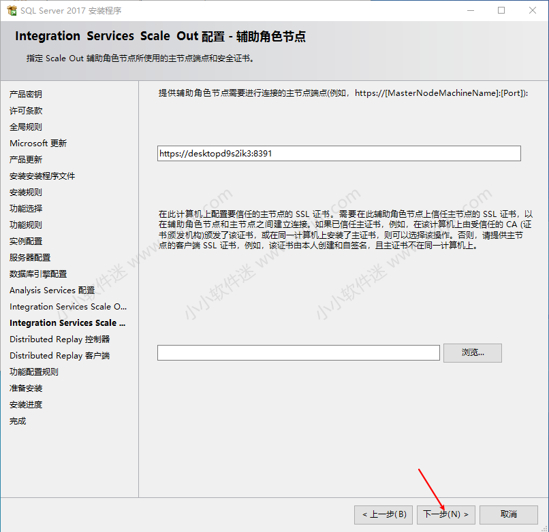Viewport: 549px width, 532px height.
Task: Go back with the 上一步(B) button
Action: point(383,514)
